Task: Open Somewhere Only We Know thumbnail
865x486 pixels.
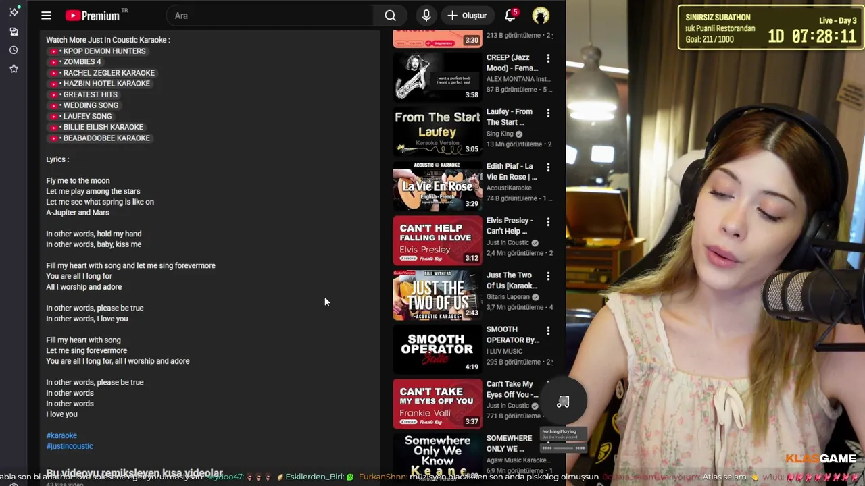Action: pyautogui.click(x=437, y=456)
